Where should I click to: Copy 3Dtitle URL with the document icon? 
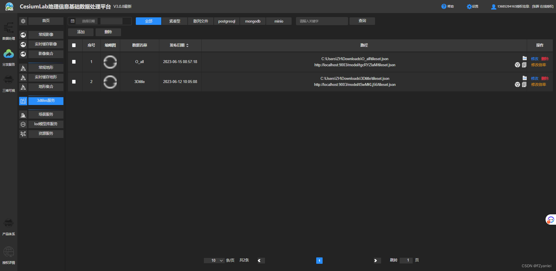click(x=524, y=84)
